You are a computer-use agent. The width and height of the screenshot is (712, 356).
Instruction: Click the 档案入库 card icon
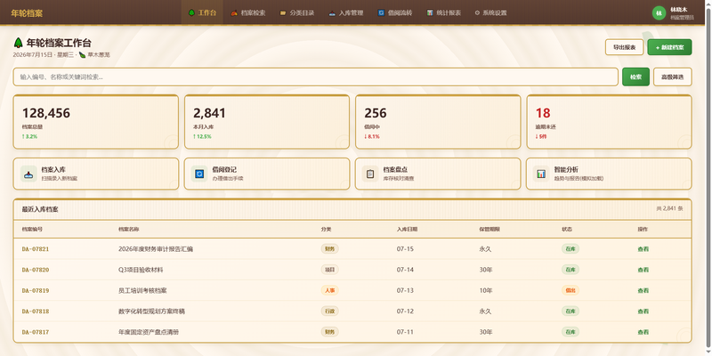pos(28,174)
